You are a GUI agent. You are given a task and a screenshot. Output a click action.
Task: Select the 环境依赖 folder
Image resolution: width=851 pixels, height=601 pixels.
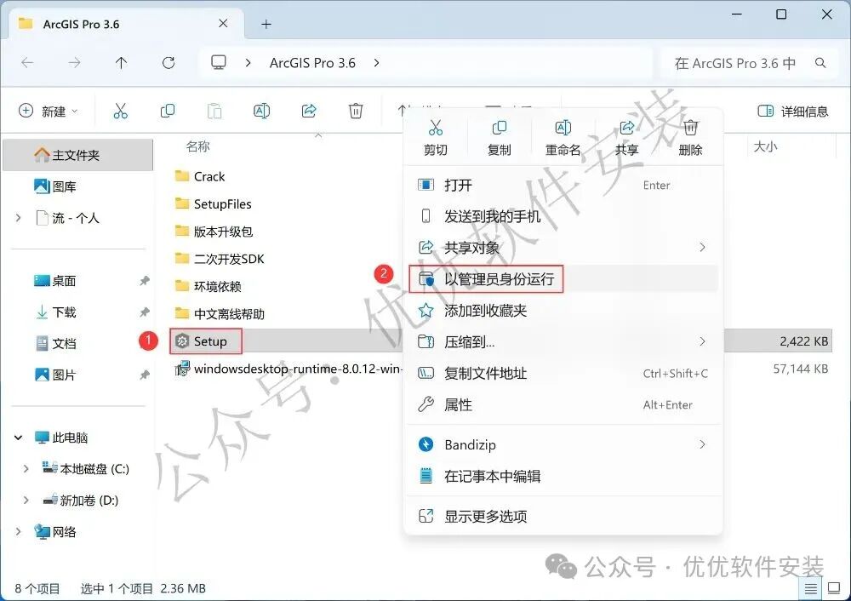208,286
